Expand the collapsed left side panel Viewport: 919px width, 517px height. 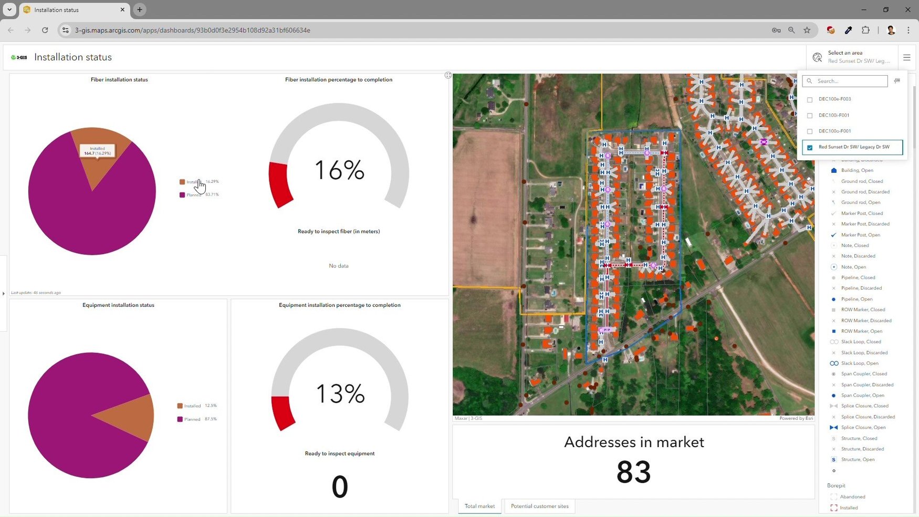4,293
